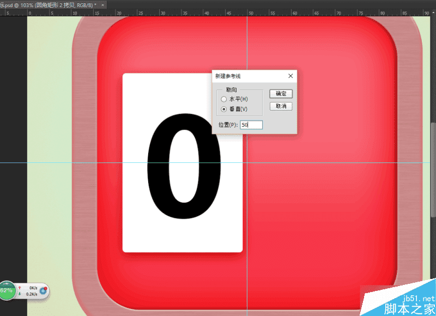The width and height of the screenshot is (436, 316).
Task: Select the 垂直(V) vertical orientation radio button
Action: click(224, 109)
